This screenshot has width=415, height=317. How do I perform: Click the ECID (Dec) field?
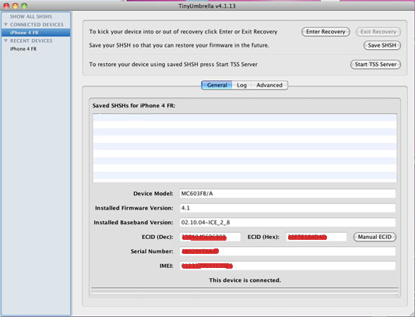click(x=210, y=237)
